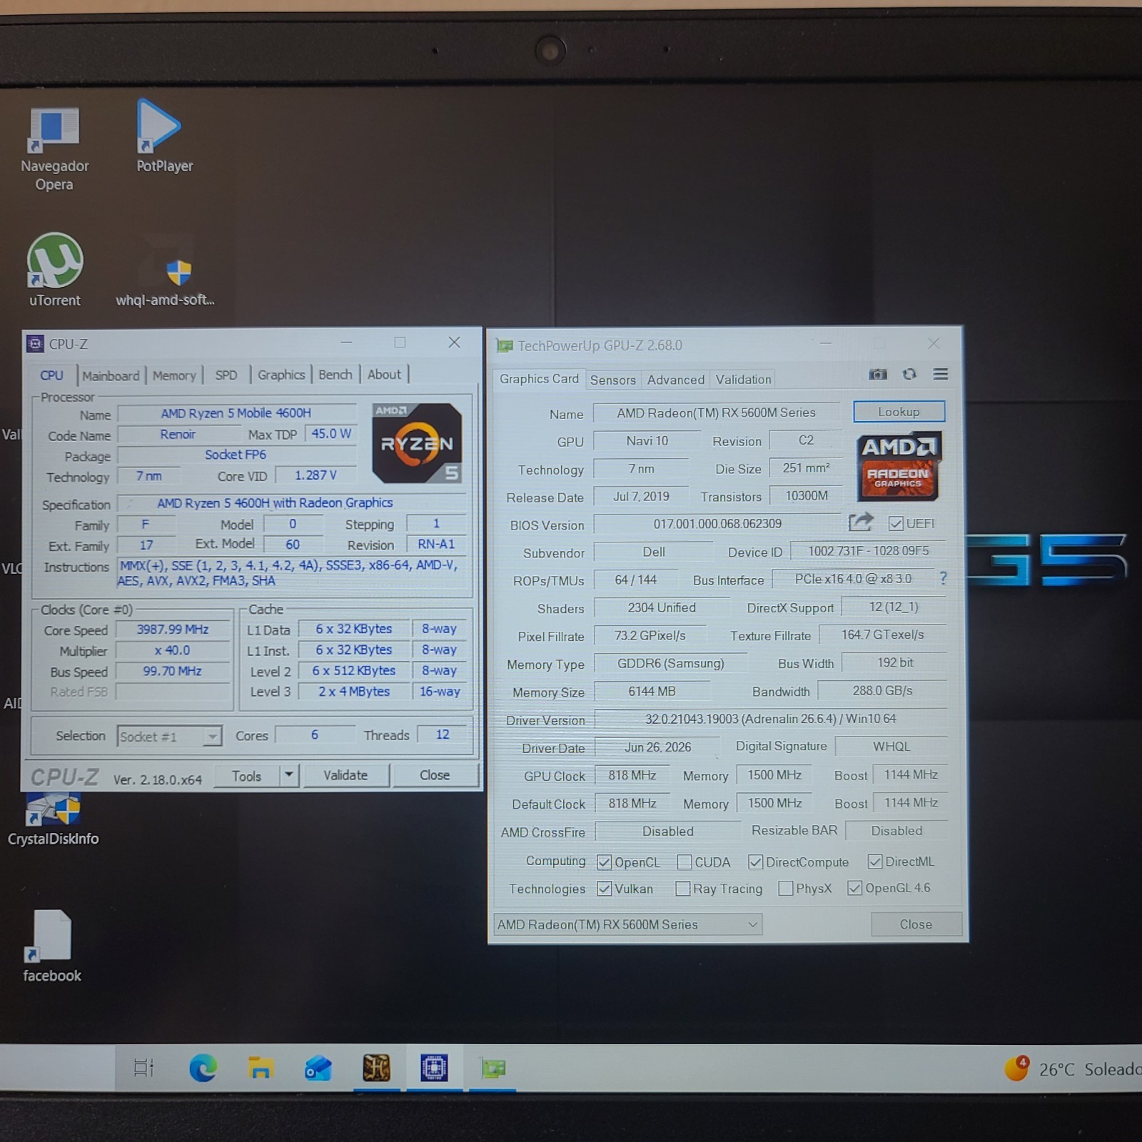Click the CPU-Z title bar icon
The image size is (1142, 1142).
(x=35, y=344)
